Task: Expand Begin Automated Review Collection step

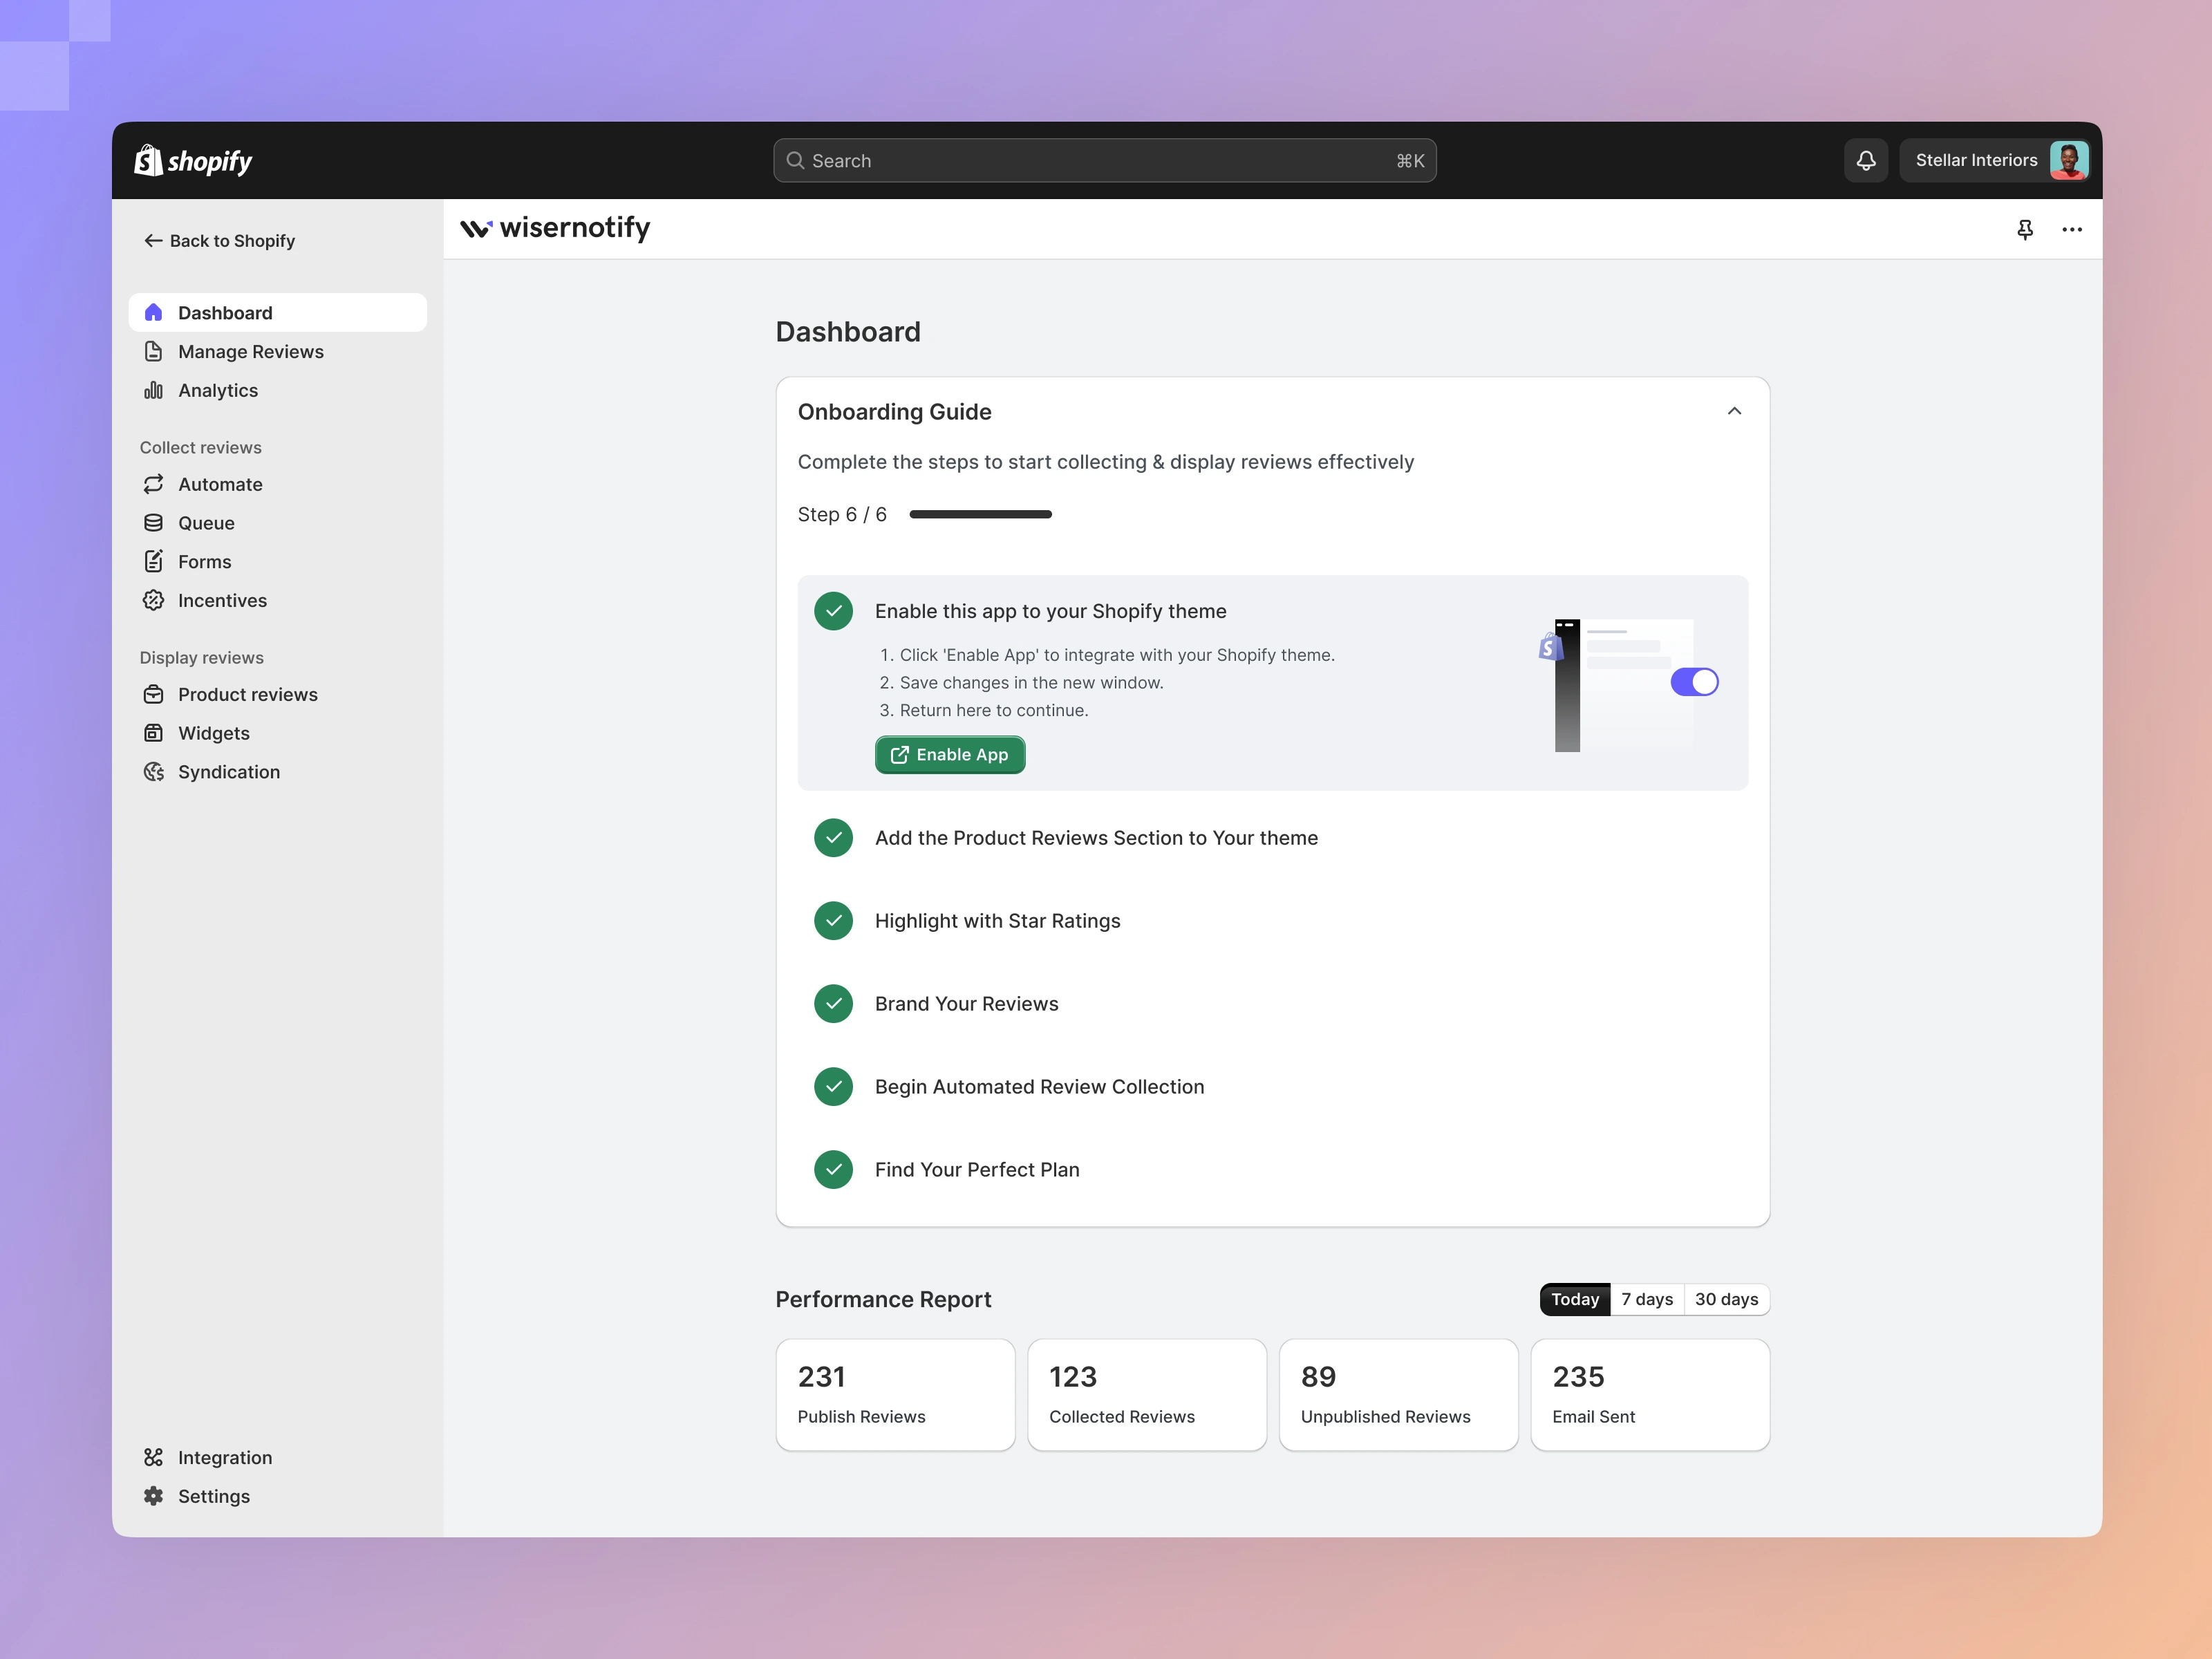Action: coord(1273,1087)
